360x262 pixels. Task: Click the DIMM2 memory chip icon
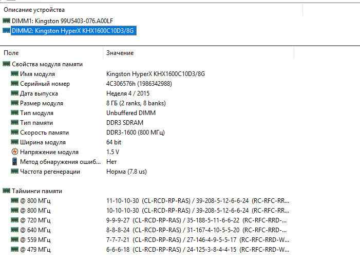click(6, 30)
